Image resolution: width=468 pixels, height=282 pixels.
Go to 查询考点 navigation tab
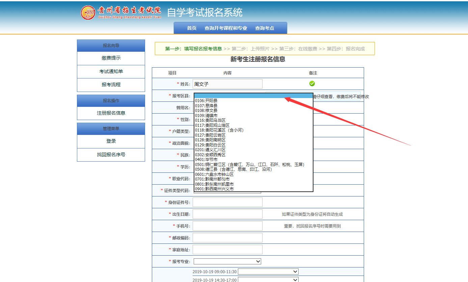click(x=265, y=28)
